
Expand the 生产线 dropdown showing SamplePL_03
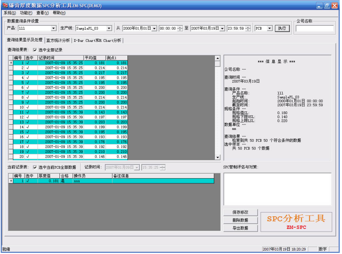pyautogui.click(x=109, y=28)
